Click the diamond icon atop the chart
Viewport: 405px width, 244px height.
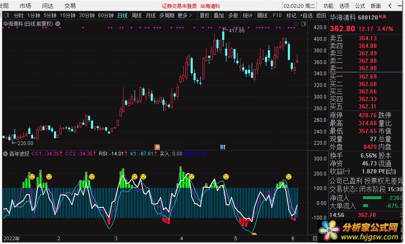click(x=296, y=24)
